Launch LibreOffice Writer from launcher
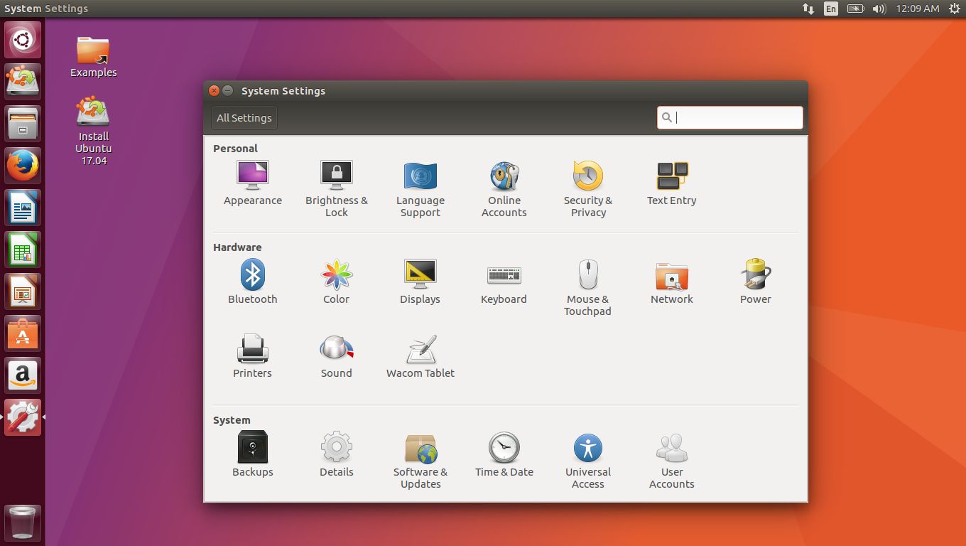Viewport: 966px width, 546px height. 23,208
